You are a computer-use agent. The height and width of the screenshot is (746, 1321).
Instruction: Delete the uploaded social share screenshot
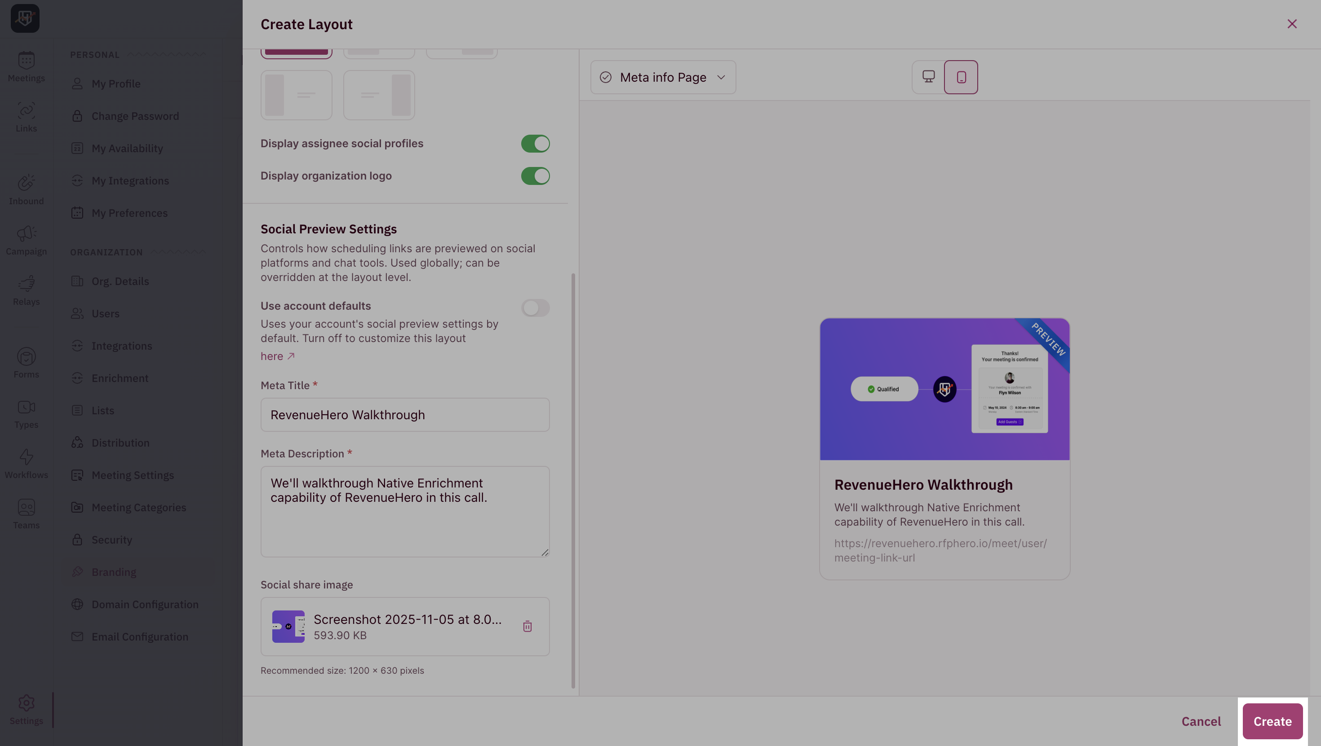coord(527,626)
